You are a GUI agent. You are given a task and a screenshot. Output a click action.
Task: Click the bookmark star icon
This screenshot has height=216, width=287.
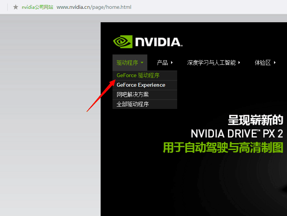[16, 7]
